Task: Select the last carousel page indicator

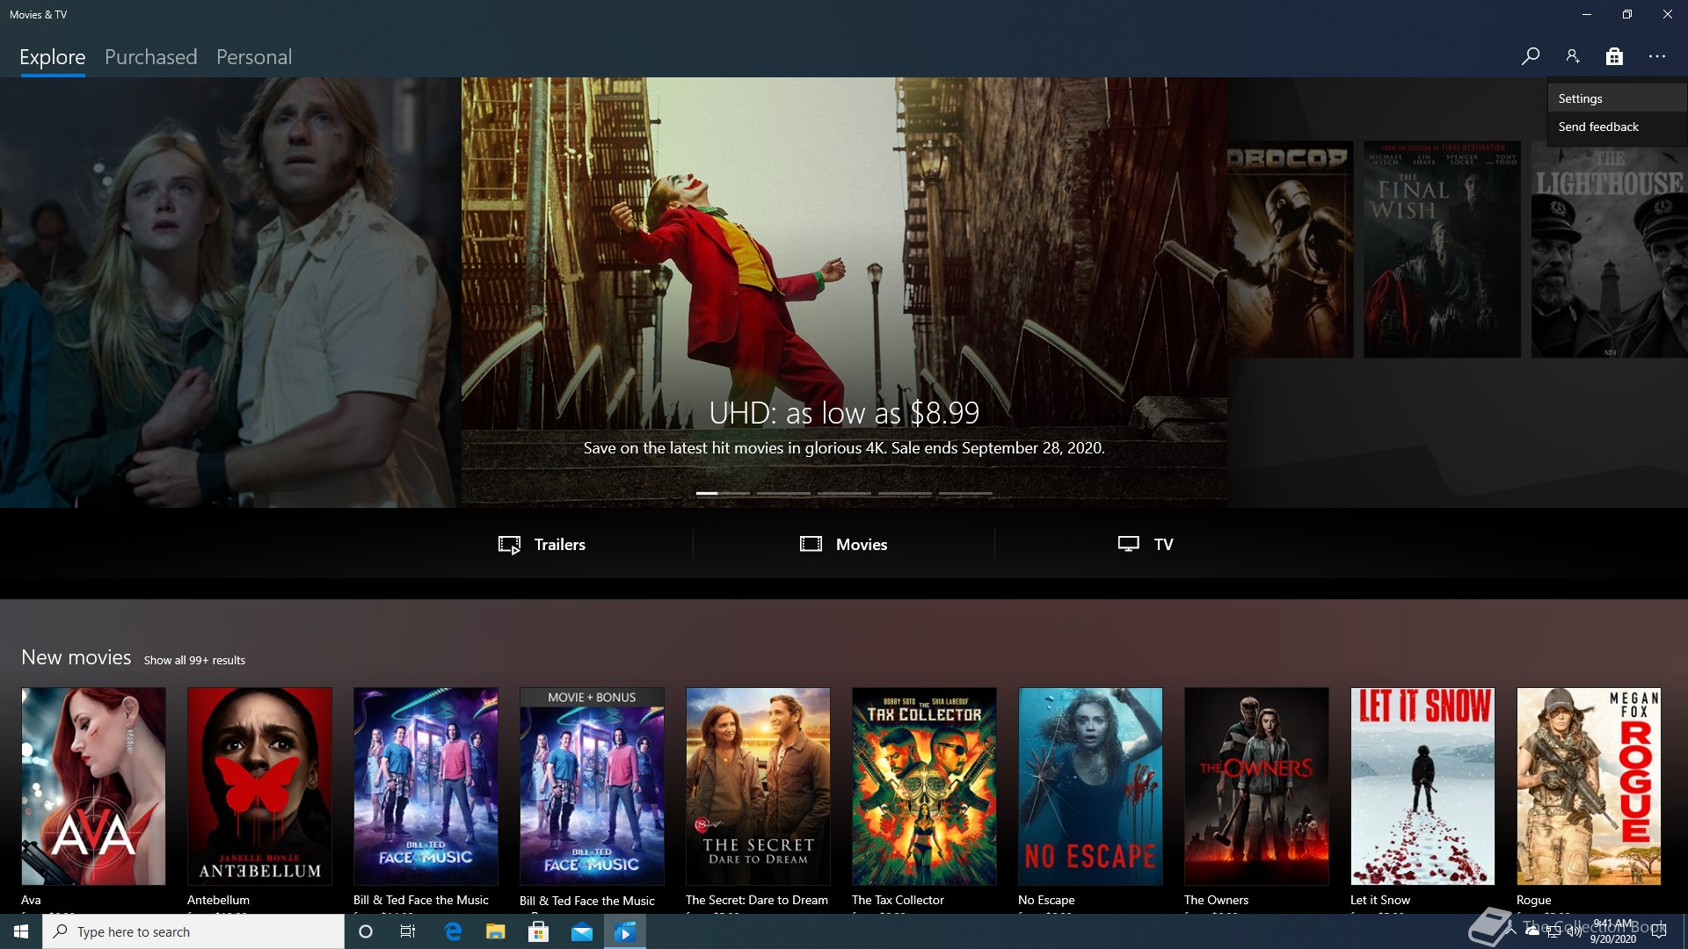Action: coord(965,493)
